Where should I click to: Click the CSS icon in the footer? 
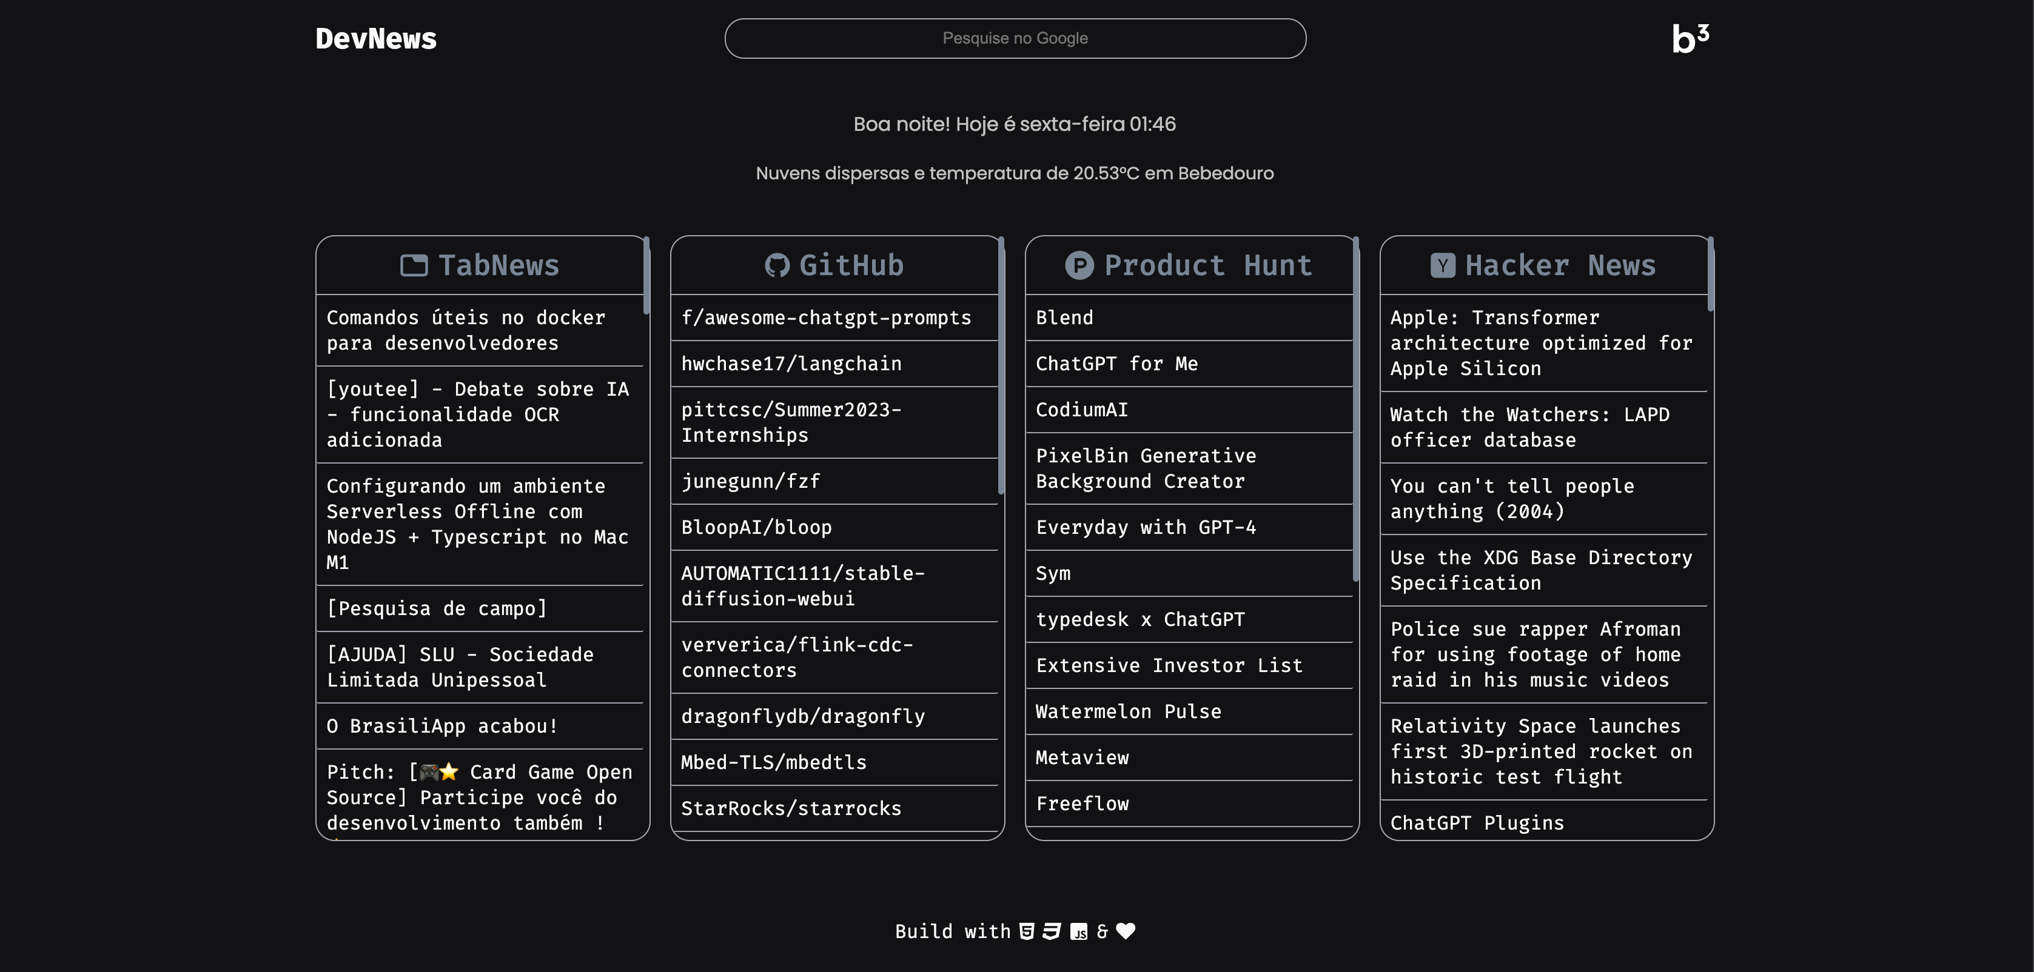coord(1051,931)
